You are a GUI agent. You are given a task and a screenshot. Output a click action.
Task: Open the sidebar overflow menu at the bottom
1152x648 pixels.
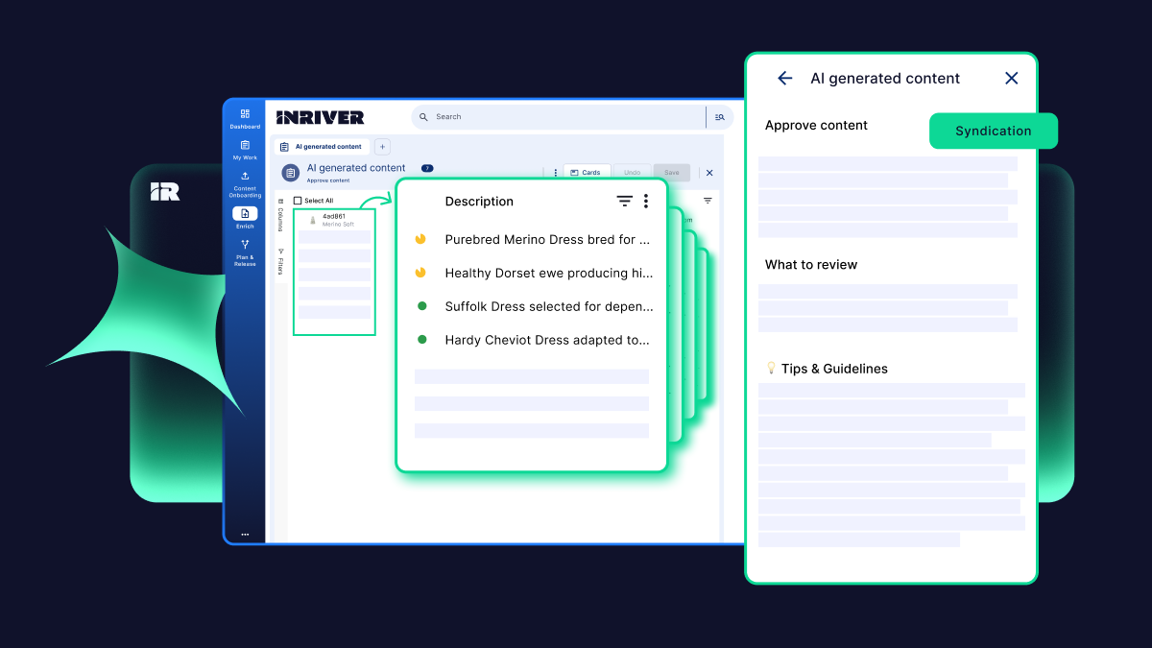point(245,534)
